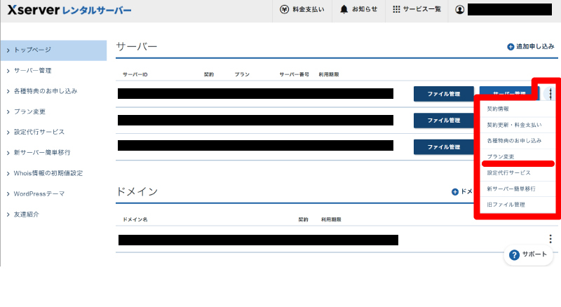Open the domain row three-dot menu
Viewport: 561px width, 307px height.
(550, 239)
